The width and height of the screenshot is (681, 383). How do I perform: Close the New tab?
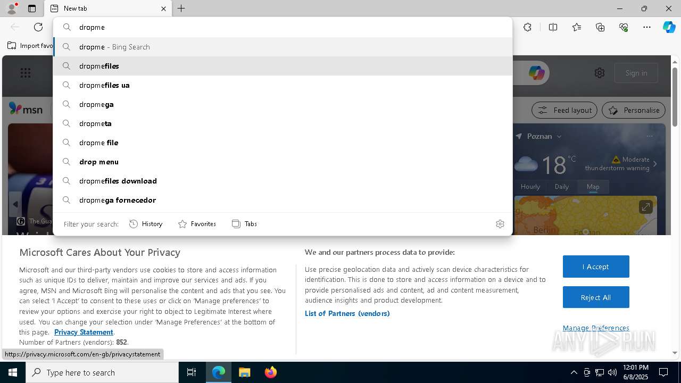pos(163,9)
